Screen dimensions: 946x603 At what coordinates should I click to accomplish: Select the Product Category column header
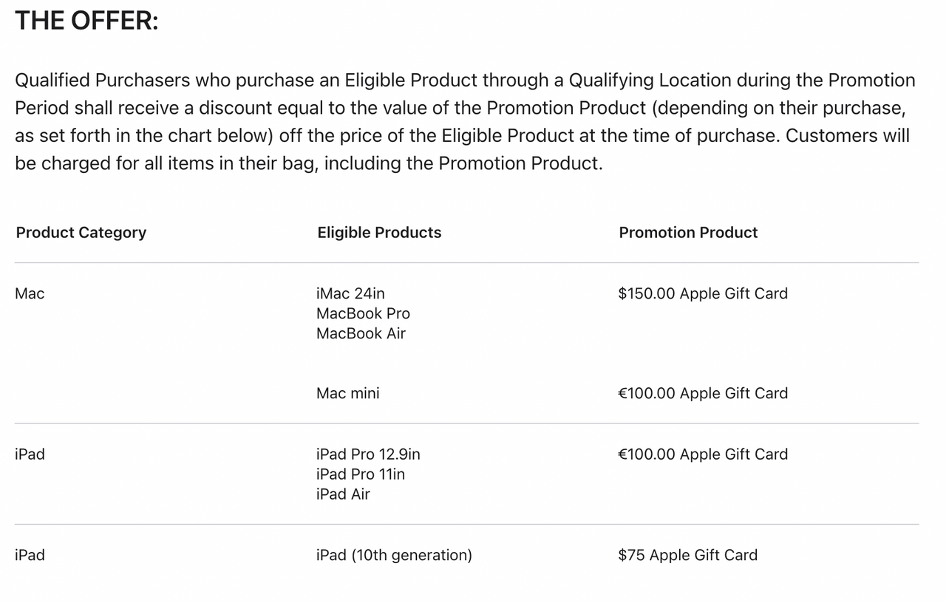81,233
